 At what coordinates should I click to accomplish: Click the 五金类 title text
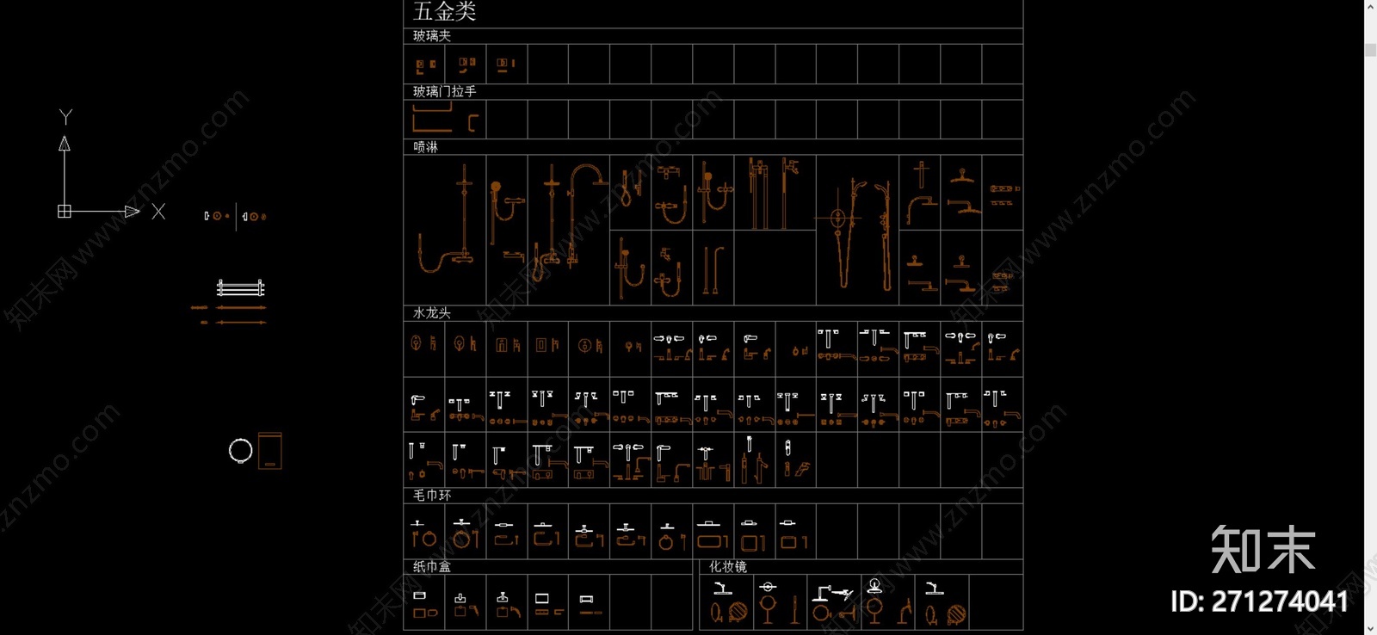pos(444,12)
